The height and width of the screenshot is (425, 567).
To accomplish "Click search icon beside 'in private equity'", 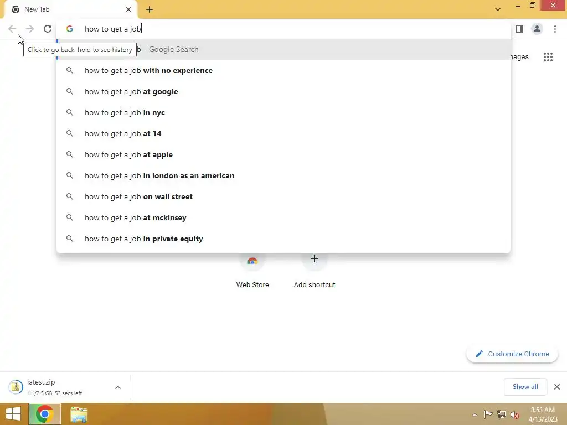I will point(69,239).
